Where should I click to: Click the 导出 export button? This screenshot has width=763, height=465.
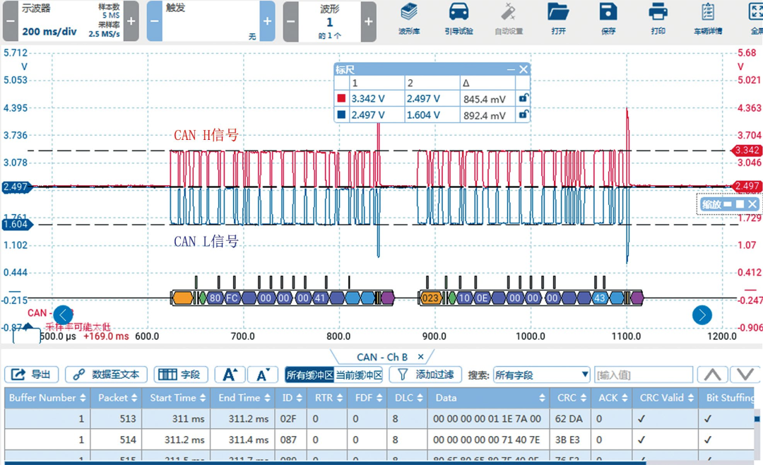point(32,375)
